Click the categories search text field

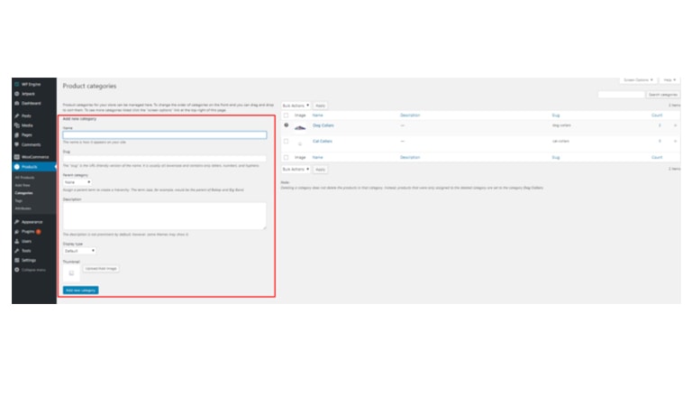click(x=622, y=95)
